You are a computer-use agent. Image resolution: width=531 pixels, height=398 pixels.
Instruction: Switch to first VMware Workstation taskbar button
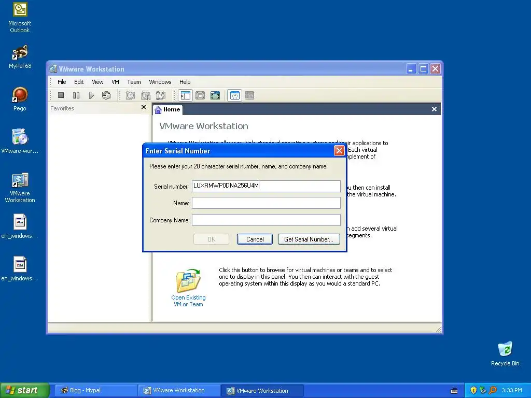click(x=179, y=390)
